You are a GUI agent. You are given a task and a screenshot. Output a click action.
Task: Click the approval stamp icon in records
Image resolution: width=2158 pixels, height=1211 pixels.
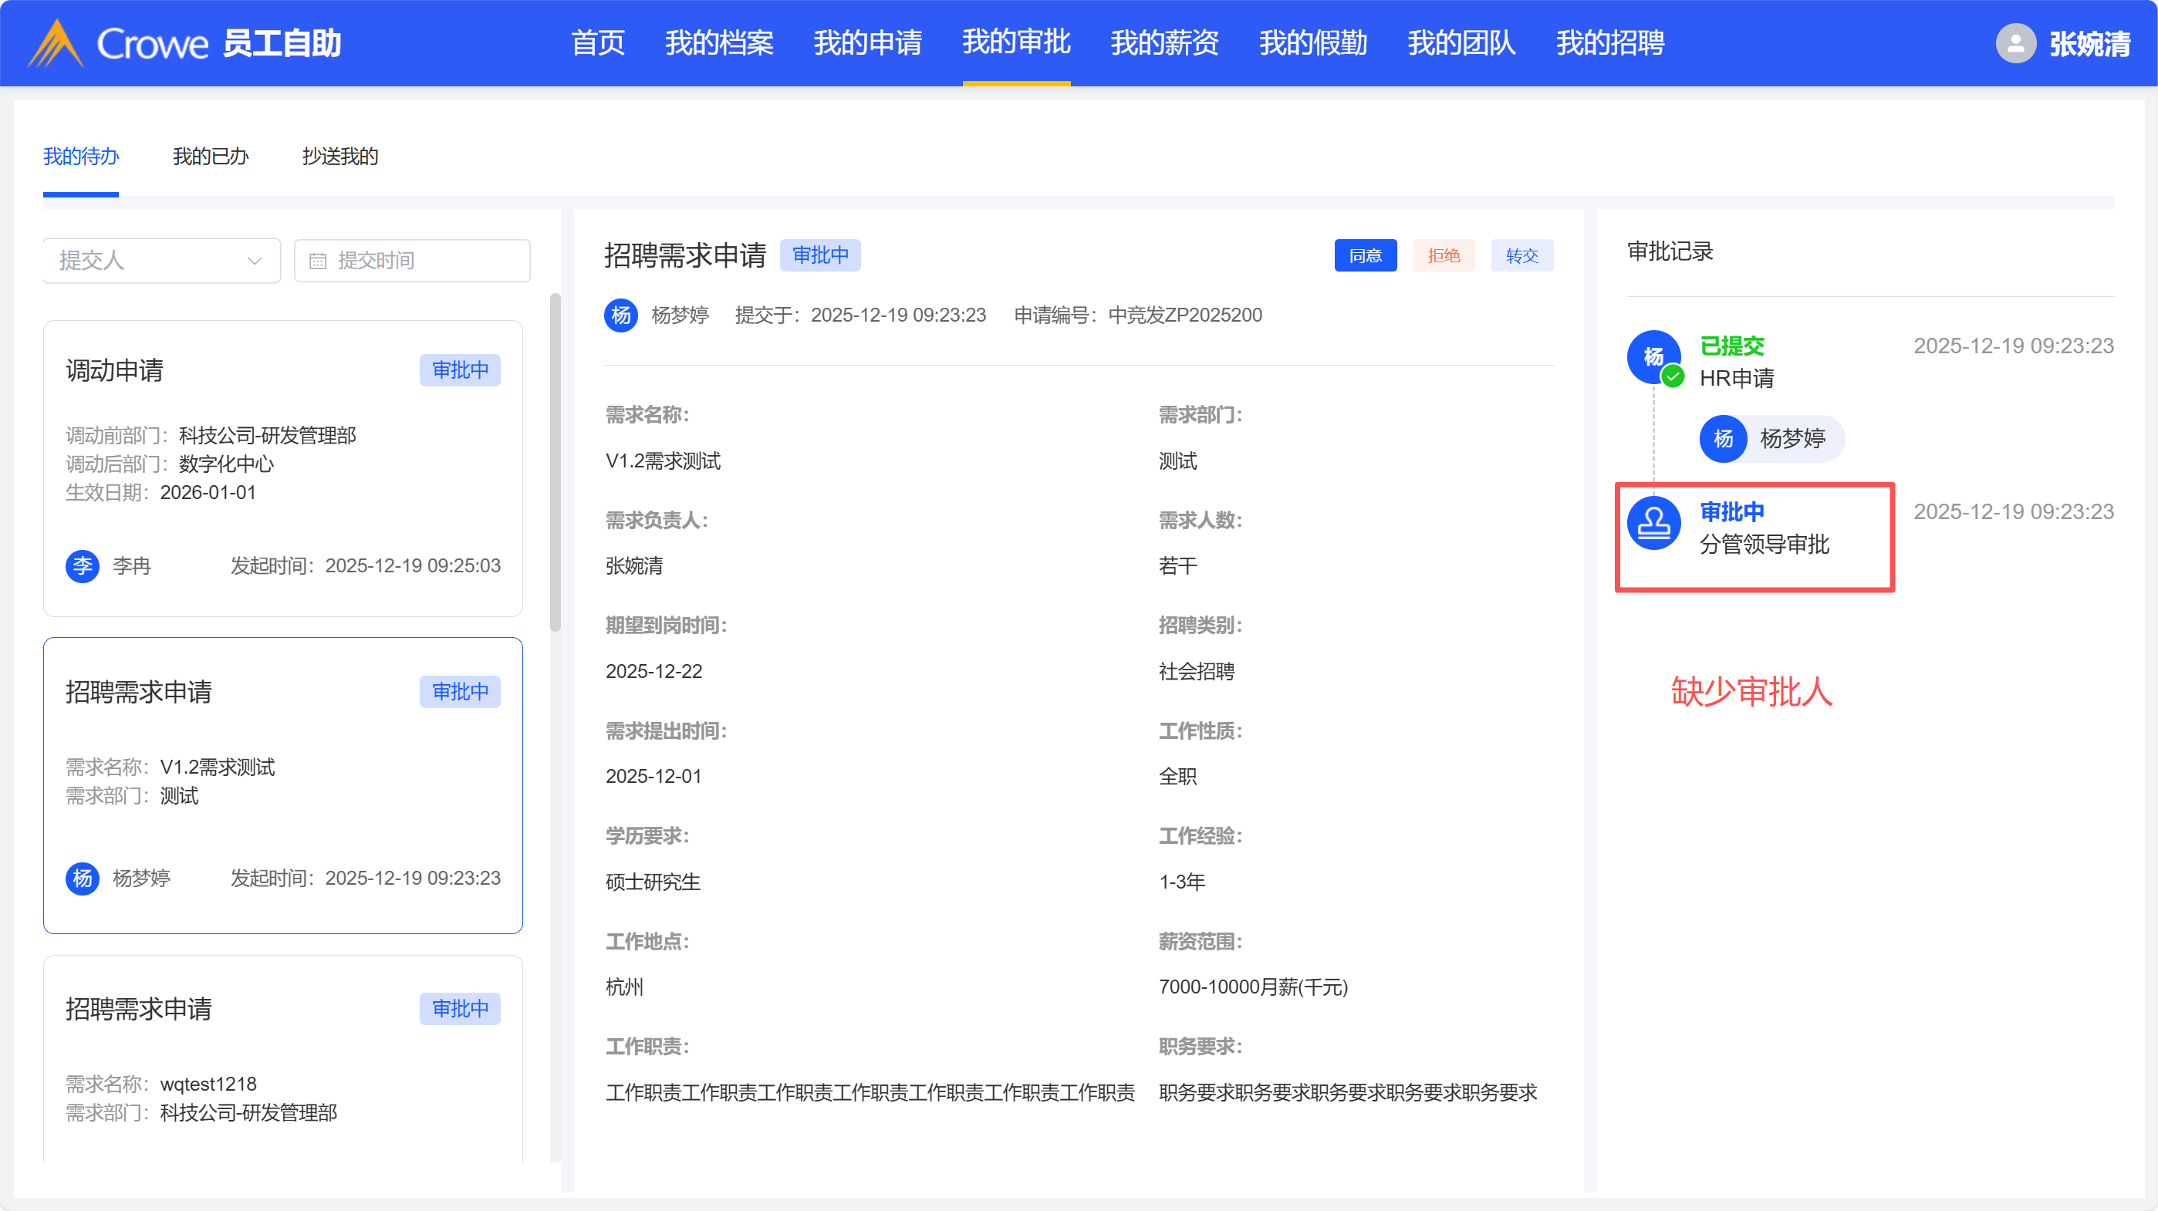1653,524
